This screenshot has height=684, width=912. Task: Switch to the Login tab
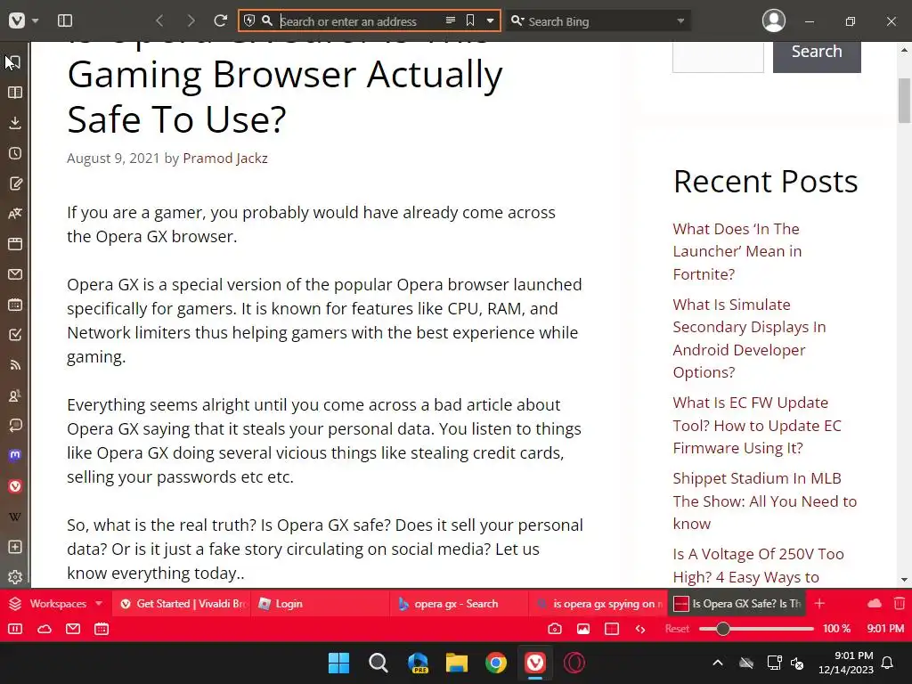321,604
